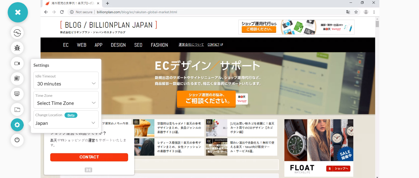
Task: Bookmark this page with the star icon
Action: coord(356,12)
